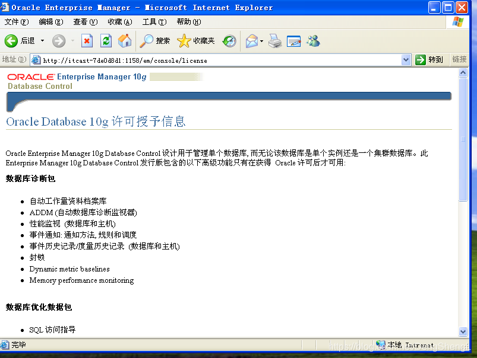Click the scrollbar up arrow
The width and height of the screenshot is (477, 358).
[463, 72]
